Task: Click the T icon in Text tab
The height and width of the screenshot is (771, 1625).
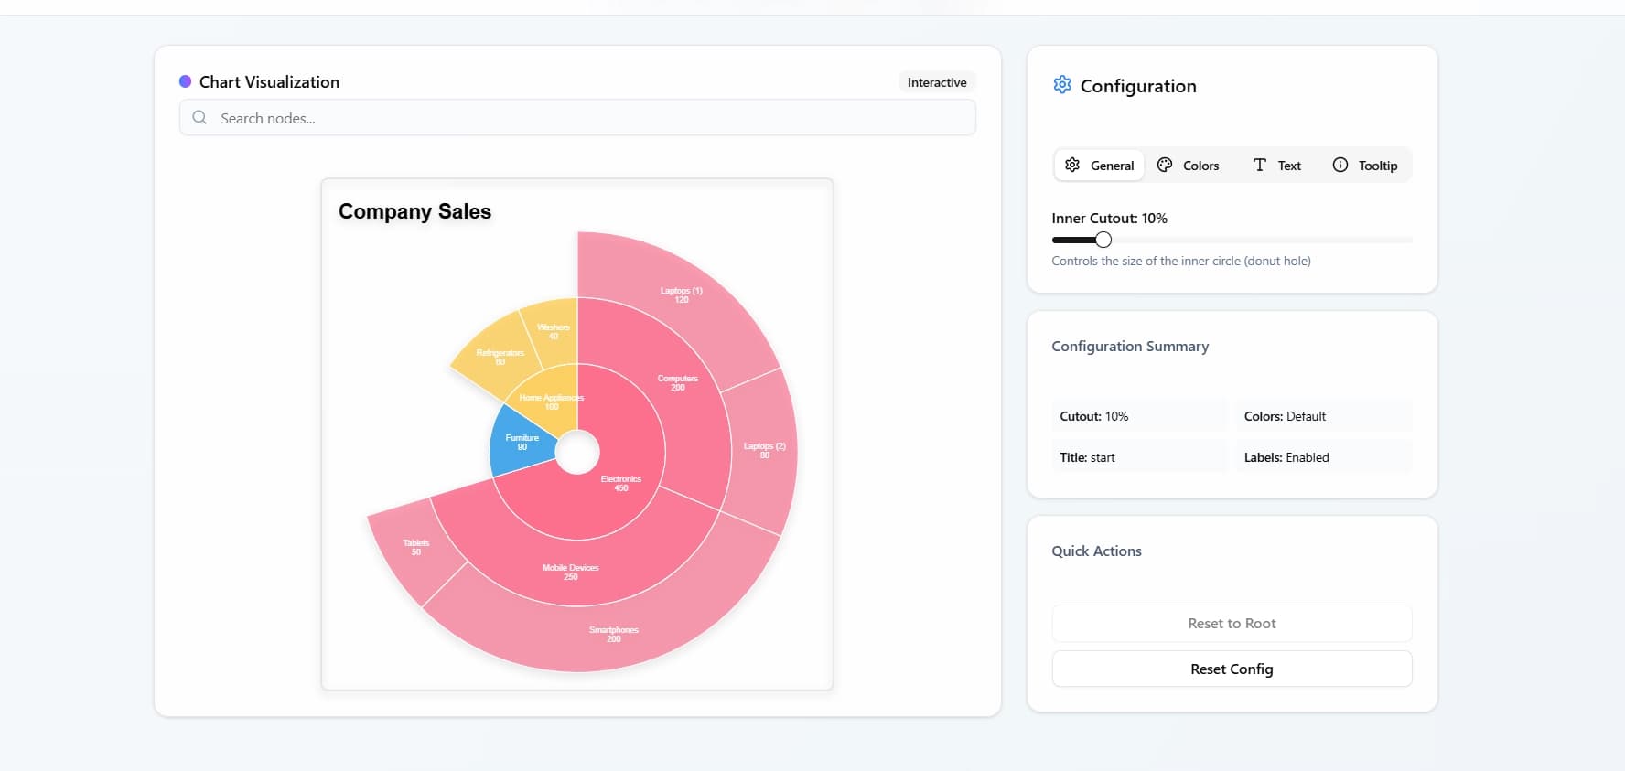Action: coord(1260,165)
